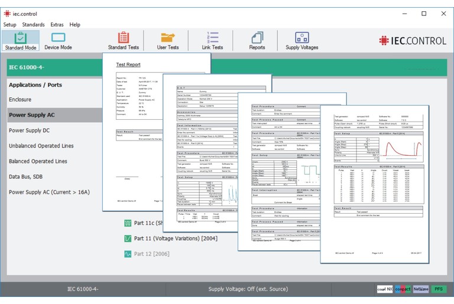Open Link Tests list icon
The width and height of the screenshot is (454, 304).
[213, 38]
